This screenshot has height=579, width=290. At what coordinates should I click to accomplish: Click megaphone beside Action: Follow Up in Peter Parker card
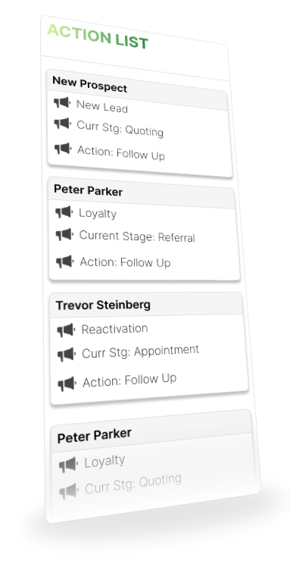point(65,261)
